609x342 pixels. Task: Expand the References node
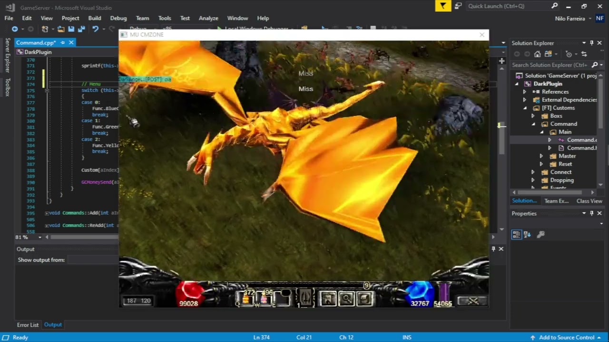point(525,92)
